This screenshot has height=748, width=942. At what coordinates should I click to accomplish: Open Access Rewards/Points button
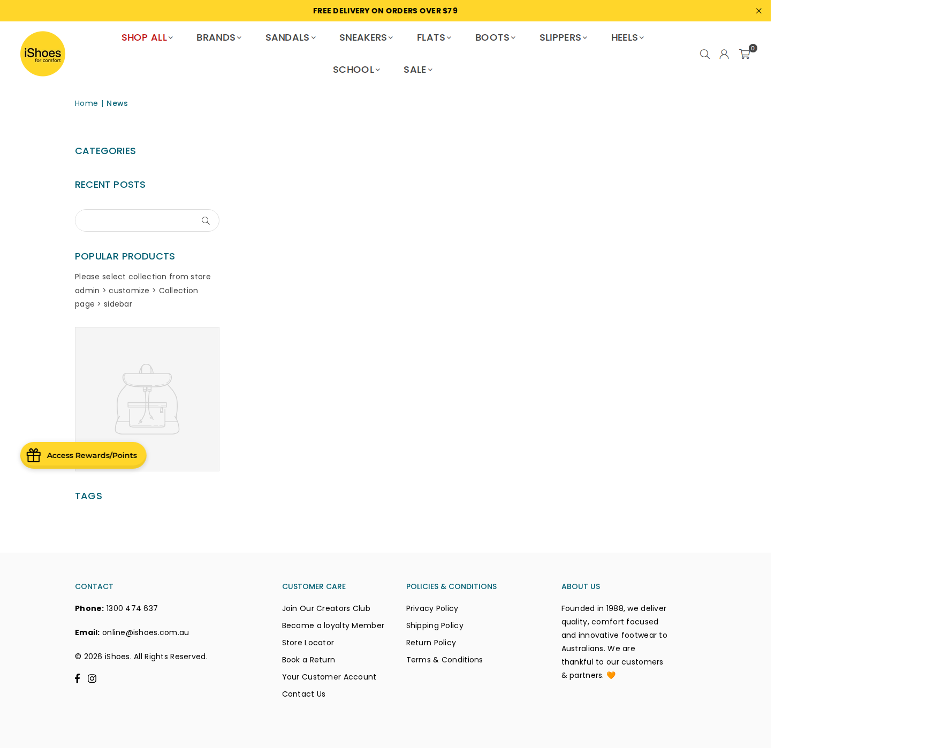(83, 455)
